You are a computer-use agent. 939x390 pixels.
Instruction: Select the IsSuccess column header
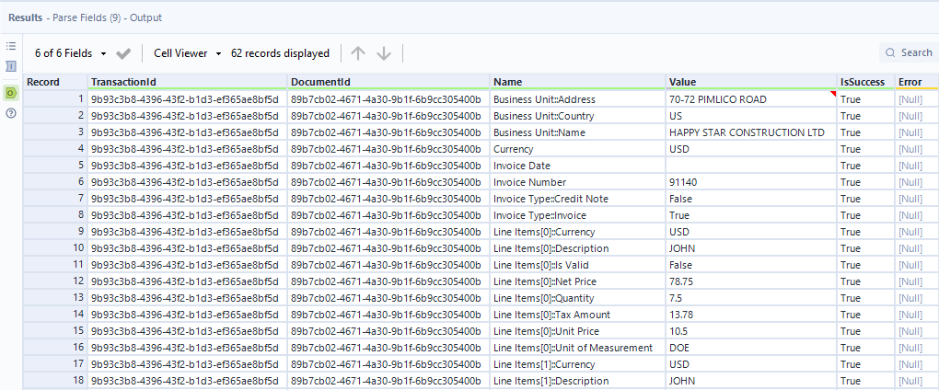coord(866,82)
